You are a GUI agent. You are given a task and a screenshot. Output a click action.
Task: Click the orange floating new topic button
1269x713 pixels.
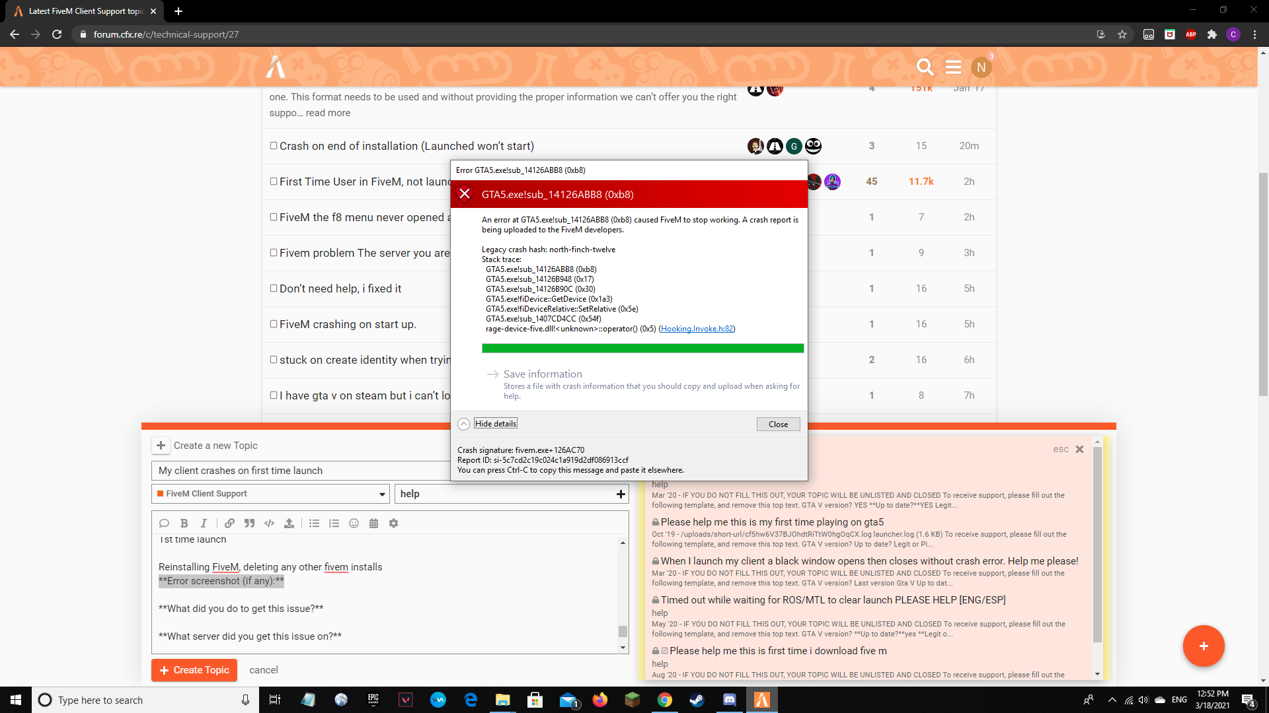1204,646
